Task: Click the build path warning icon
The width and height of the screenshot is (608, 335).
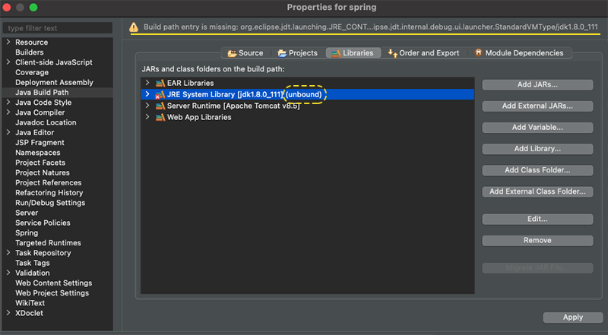Action: coord(134,27)
